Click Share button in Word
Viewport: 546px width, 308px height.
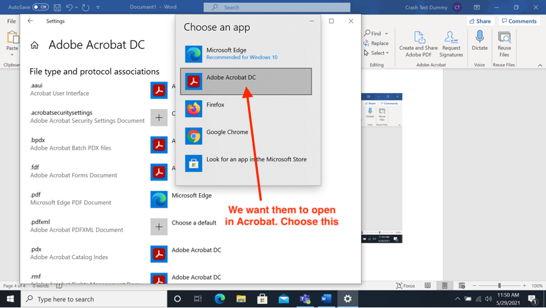pos(480,21)
